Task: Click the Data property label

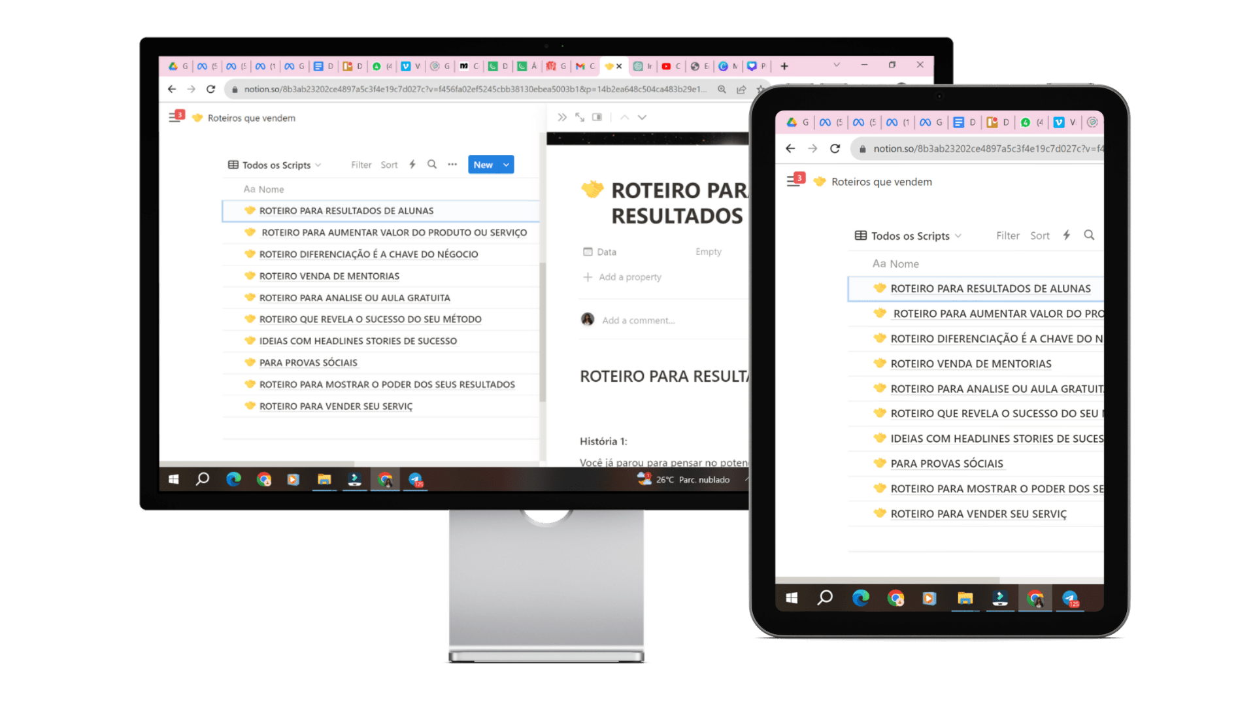Action: coord(599,252)
